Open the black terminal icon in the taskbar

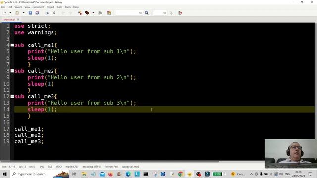click(146, 174)
